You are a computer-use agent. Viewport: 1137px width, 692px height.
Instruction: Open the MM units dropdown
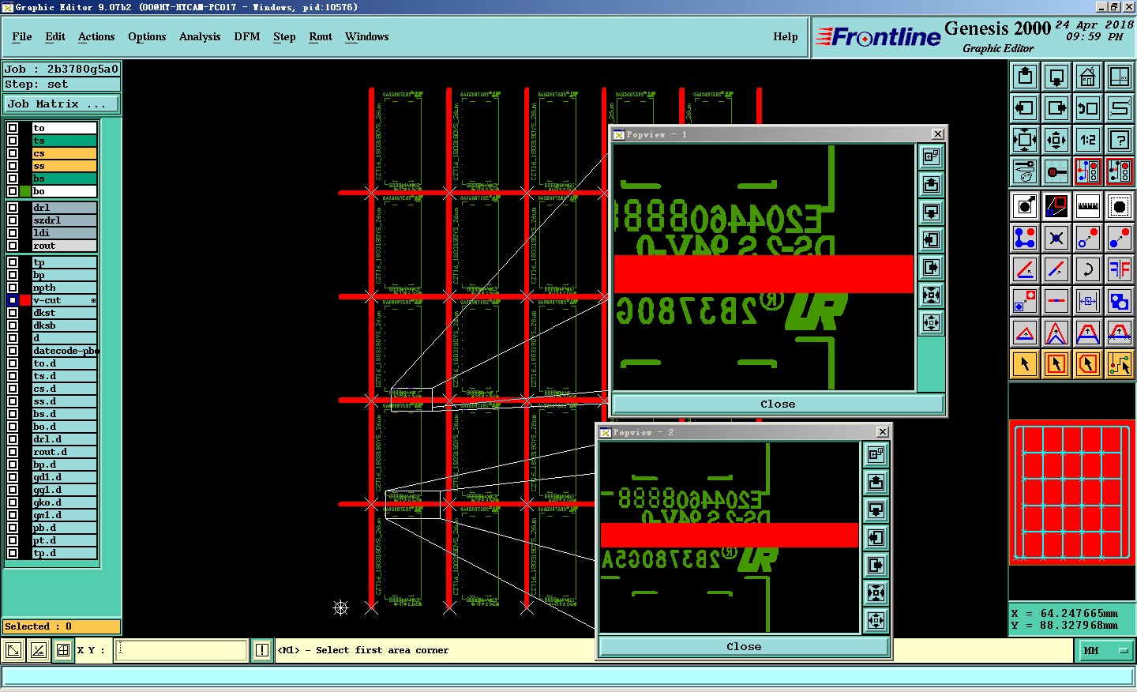pyautogui.click(x=1105, y=651)
